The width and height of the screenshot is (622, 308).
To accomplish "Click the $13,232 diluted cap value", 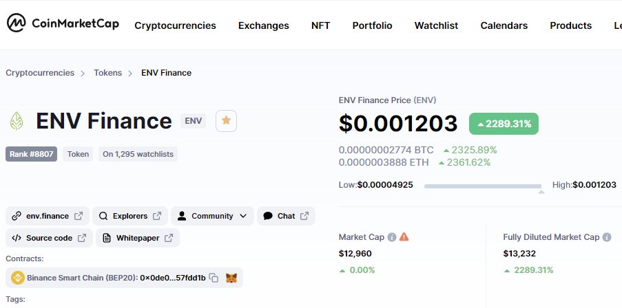I will (x=519, y=254).
